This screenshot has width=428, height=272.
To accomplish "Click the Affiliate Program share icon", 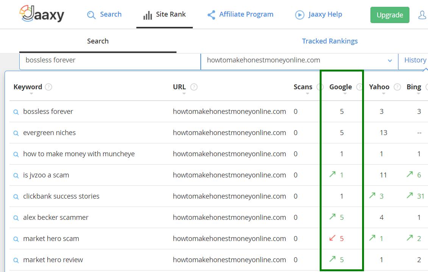I will coord(211,15).
